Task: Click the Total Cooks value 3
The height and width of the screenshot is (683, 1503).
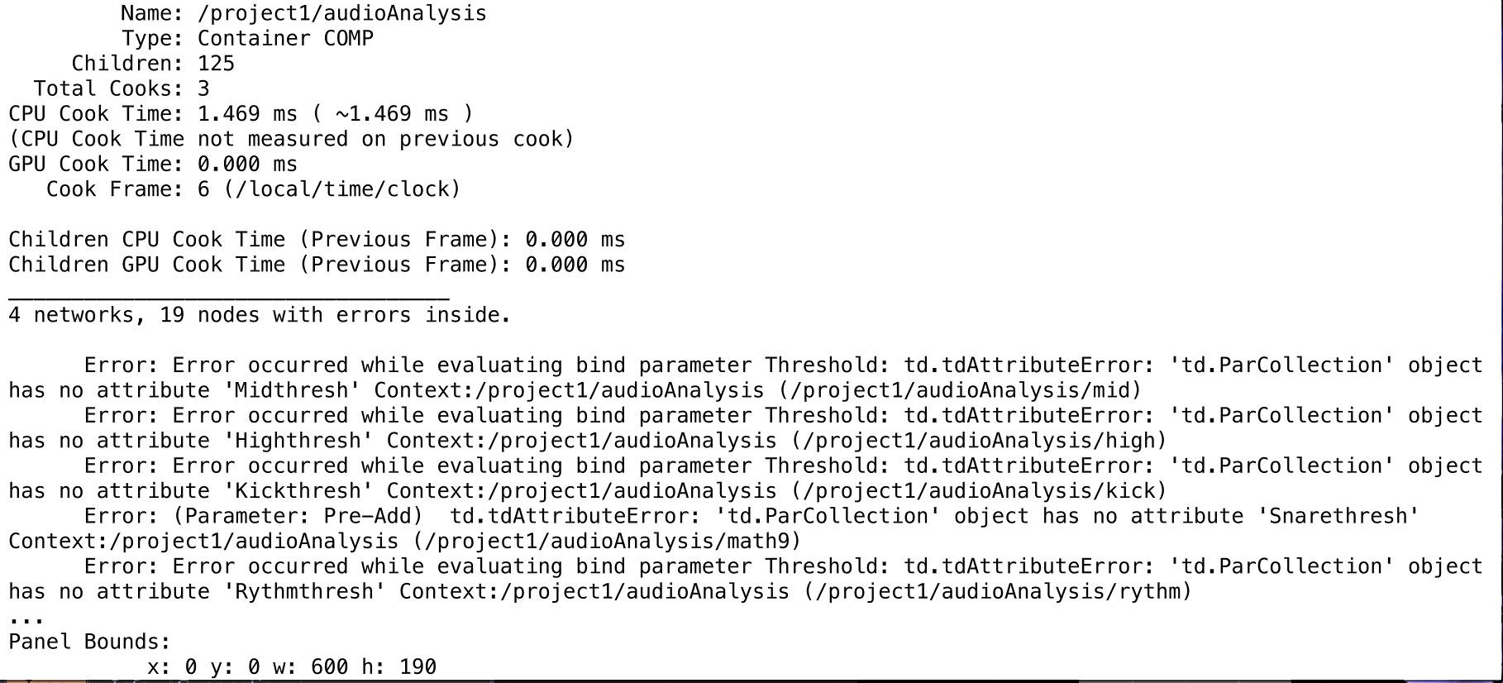Action: (x=203, y=88)
